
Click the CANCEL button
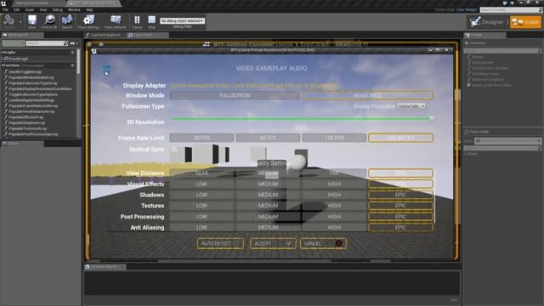(x=323, y=244)
